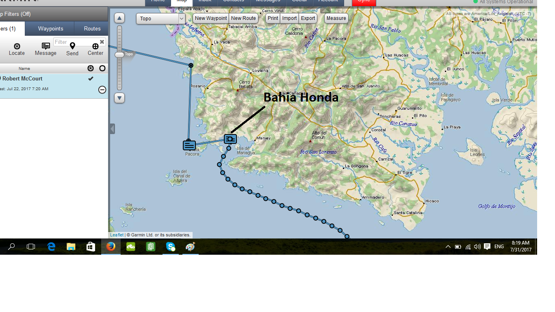Open the Topo basemap dropdown

pos(160,18)
